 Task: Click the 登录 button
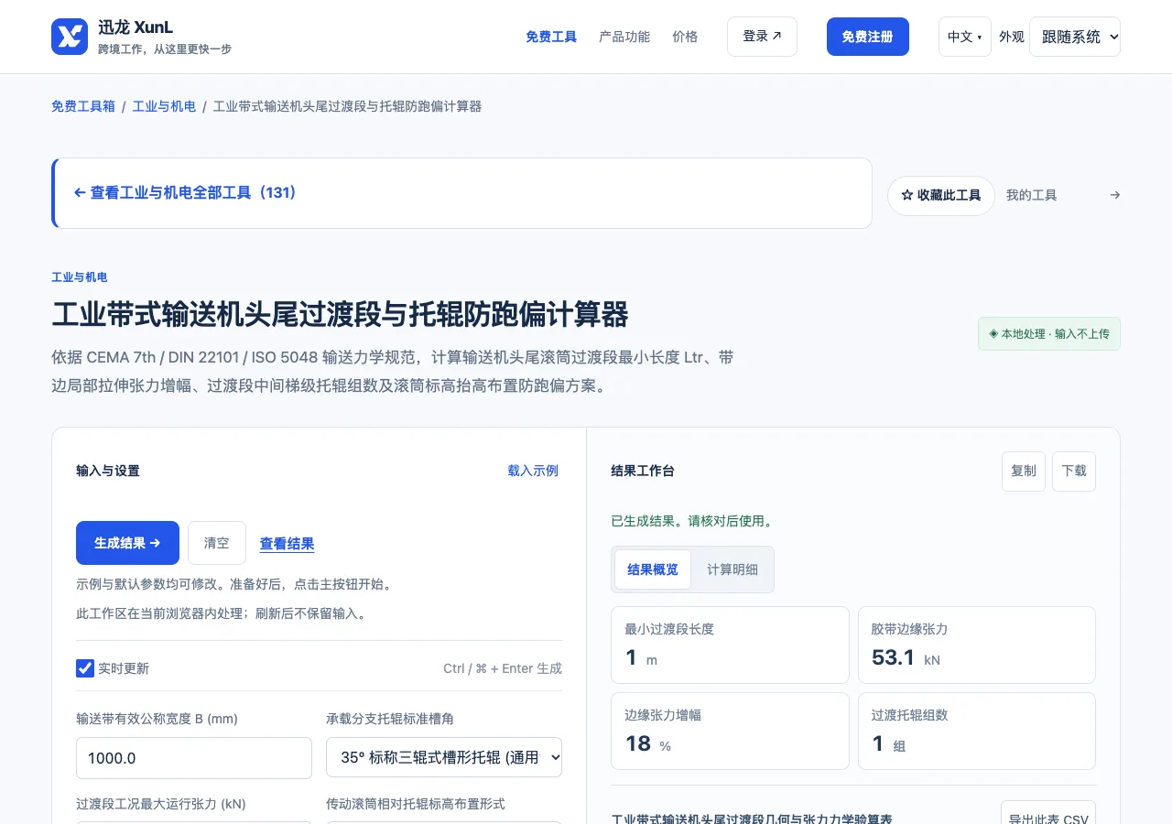762,37
